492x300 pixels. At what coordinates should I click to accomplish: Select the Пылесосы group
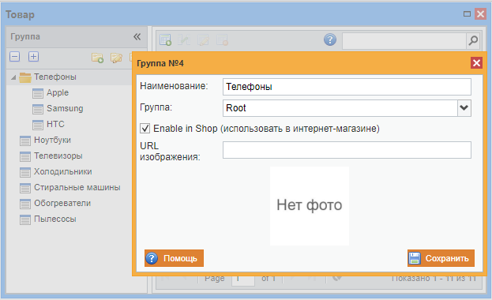point(55,219)
